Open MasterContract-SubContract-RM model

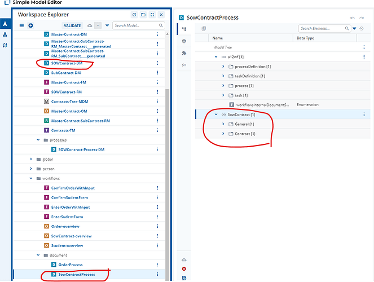pyautogui.click(x=81, y=121)
